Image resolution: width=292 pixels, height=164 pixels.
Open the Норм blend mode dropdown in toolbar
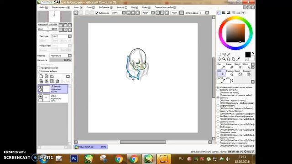coord(182,13)
